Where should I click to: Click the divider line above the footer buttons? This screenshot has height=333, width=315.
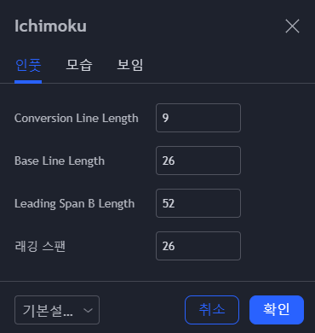157,281
